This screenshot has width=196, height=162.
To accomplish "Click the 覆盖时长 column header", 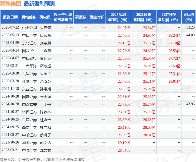I will click(x=97, y=17).
